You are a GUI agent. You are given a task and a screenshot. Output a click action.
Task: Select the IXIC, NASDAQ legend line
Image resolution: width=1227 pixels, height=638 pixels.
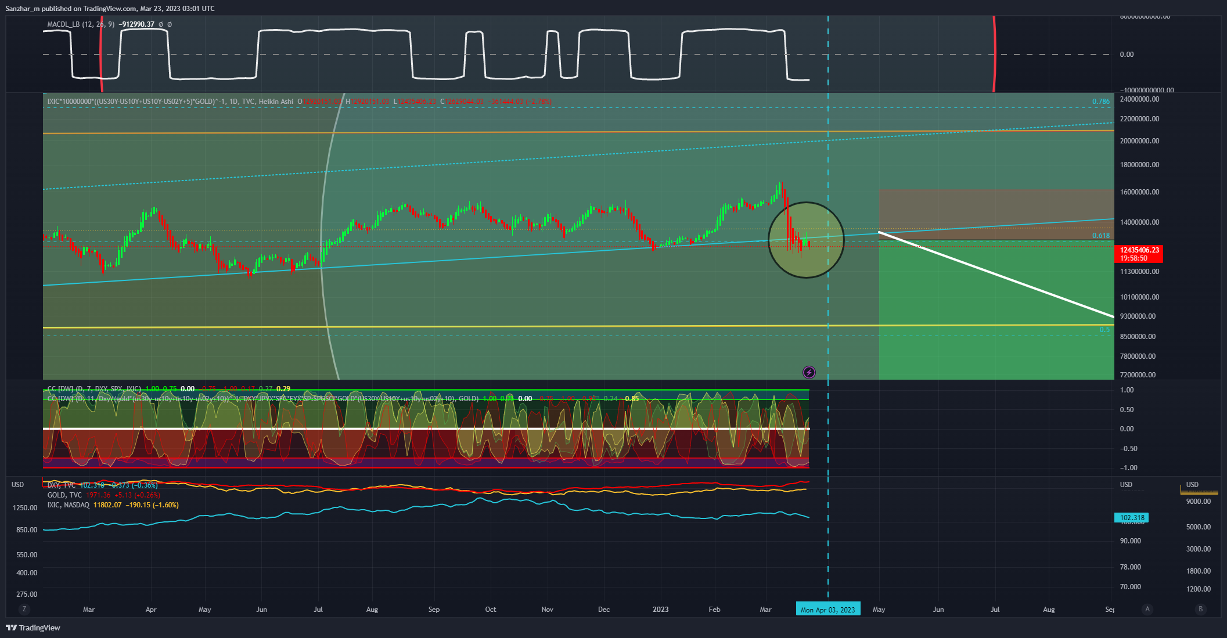click(x=69, y=505)
